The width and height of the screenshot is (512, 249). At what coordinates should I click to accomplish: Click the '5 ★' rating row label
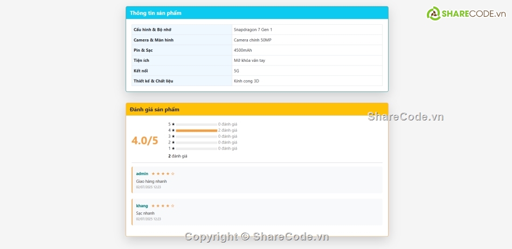[172, 124]
